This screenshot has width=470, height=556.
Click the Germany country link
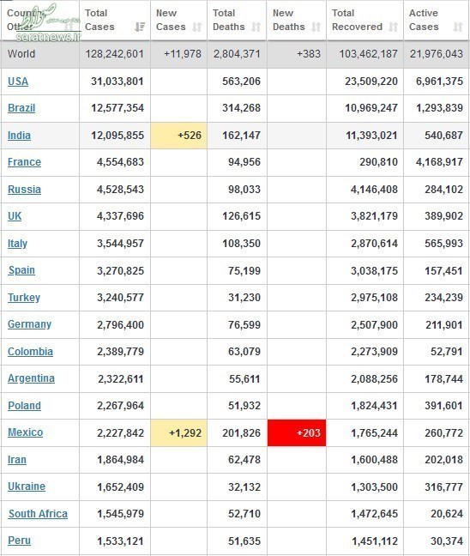(x=29, y=324)
